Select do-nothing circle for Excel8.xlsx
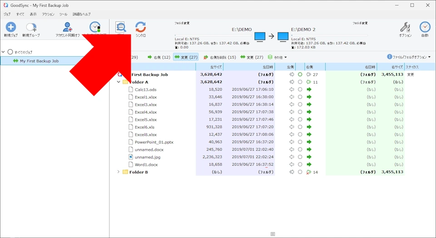436x238 pixels. click(300, 134)
